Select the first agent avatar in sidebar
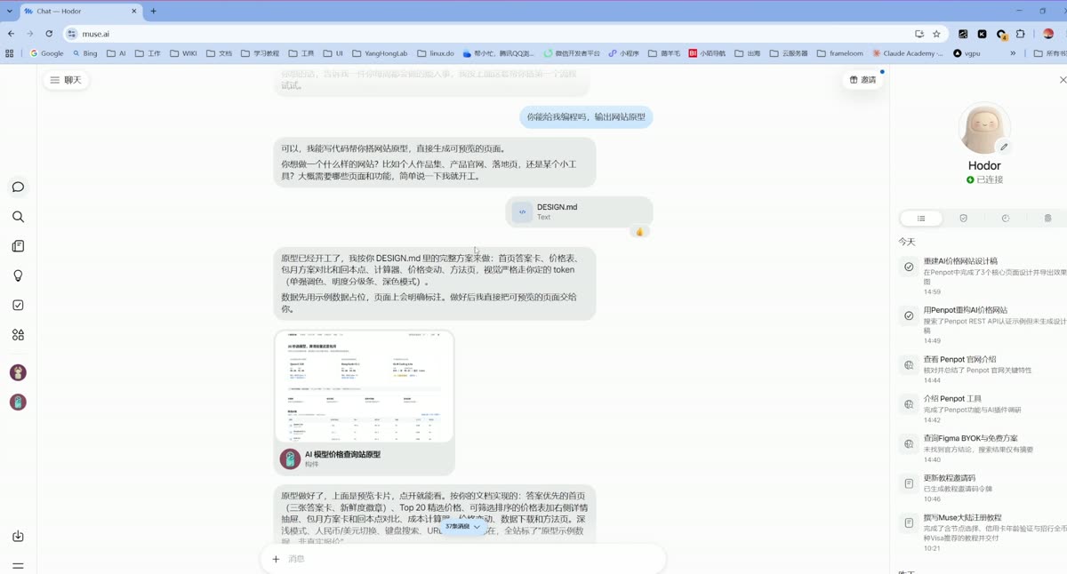 [18, 372]
